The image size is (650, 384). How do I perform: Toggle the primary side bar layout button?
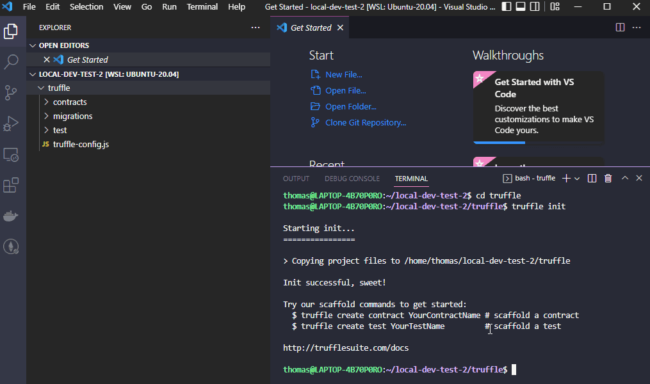(x=507, y=6)
